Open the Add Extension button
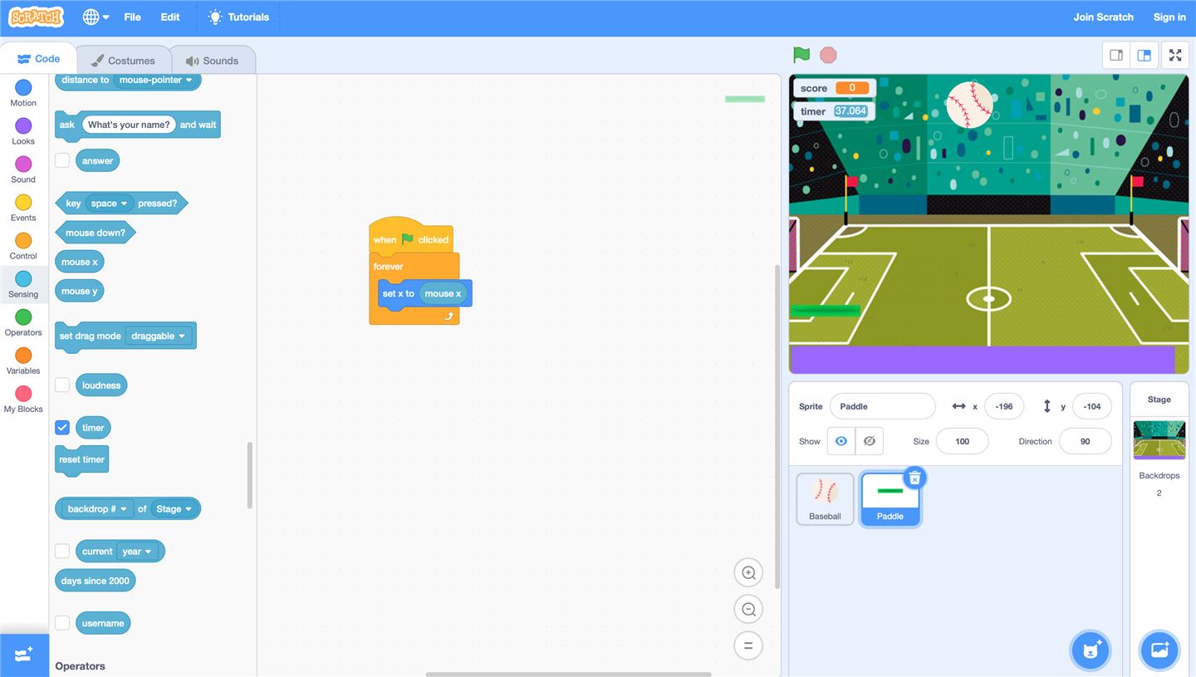Screen dimensions: 1196x677 24,655
